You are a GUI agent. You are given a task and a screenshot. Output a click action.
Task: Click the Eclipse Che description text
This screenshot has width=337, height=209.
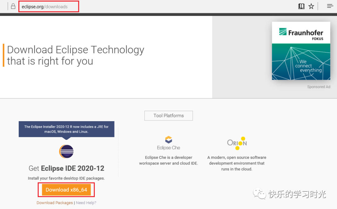(x=168, y=160)
